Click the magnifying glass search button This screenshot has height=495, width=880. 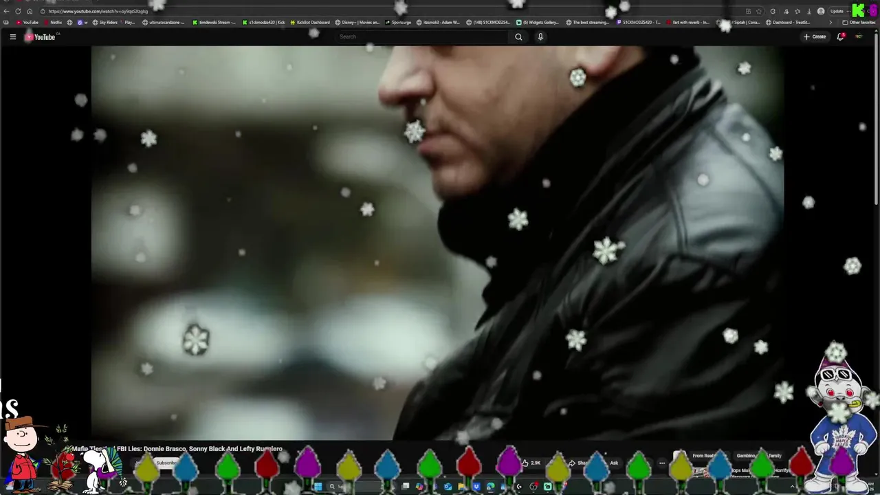518,36
